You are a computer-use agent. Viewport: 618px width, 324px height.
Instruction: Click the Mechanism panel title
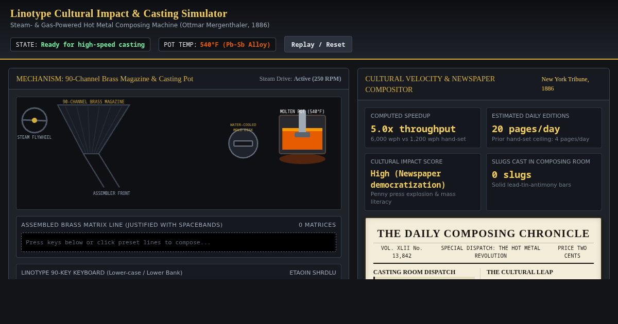(105, 79)
